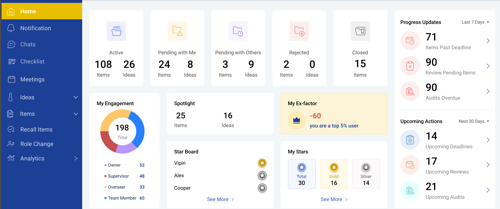Click the Rejected folder icon
Screen dimensions: 500x209
point(299,31)
